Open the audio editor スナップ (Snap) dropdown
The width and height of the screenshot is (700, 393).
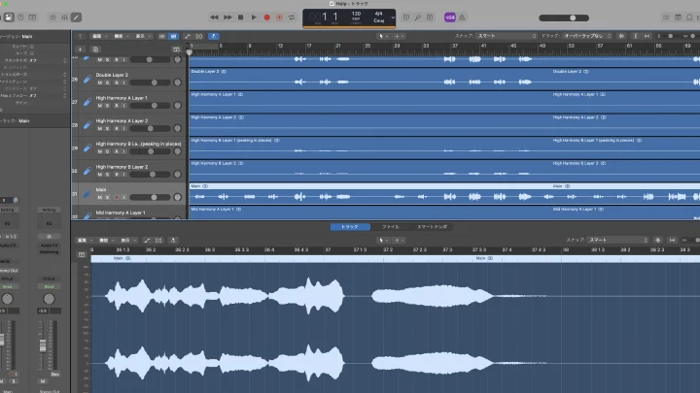pos(617,240)
